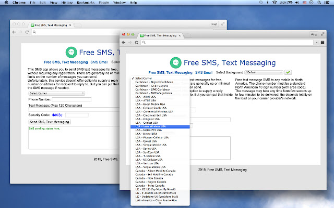This screenshot has width=334, height=208.
Task: Click the forward arrow in the rear browser window
Action: click(x=20, y=32)
